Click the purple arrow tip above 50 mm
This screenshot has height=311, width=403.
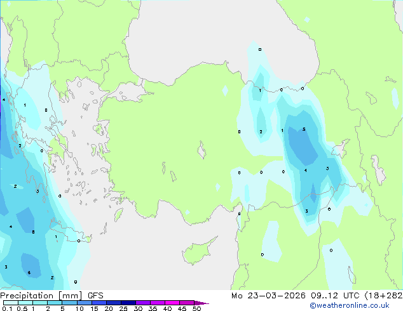click(201, 303)
